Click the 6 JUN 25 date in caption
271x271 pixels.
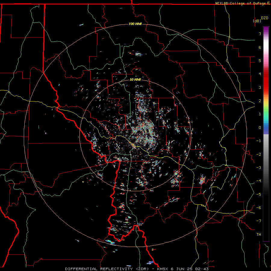(x=182, y=269)
